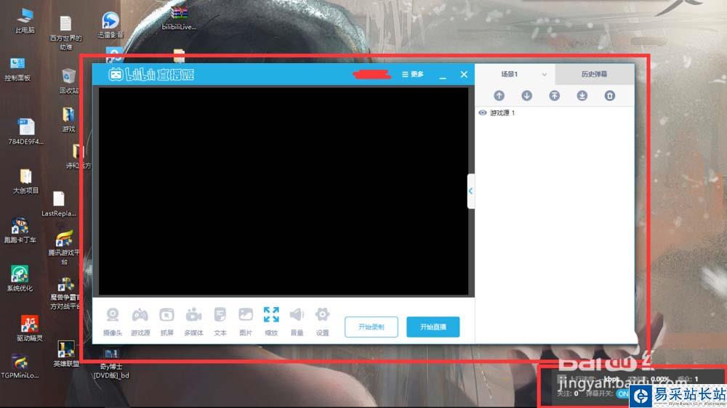Add a text (文本) source
The width and height of the screenshot is (727, 408).
pyautogui.click(x=220, y=322)
